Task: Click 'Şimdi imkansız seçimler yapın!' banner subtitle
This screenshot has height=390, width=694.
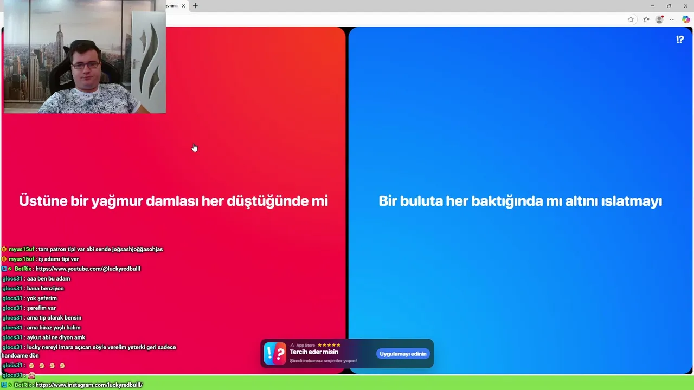Action: click(x=323, y=361)
